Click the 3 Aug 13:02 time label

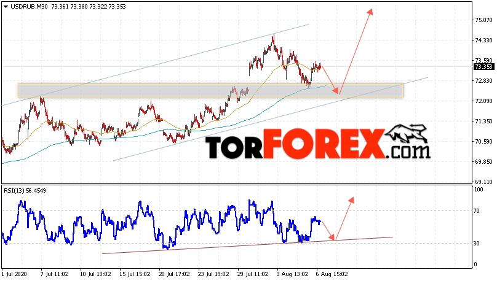pos(294,274)
